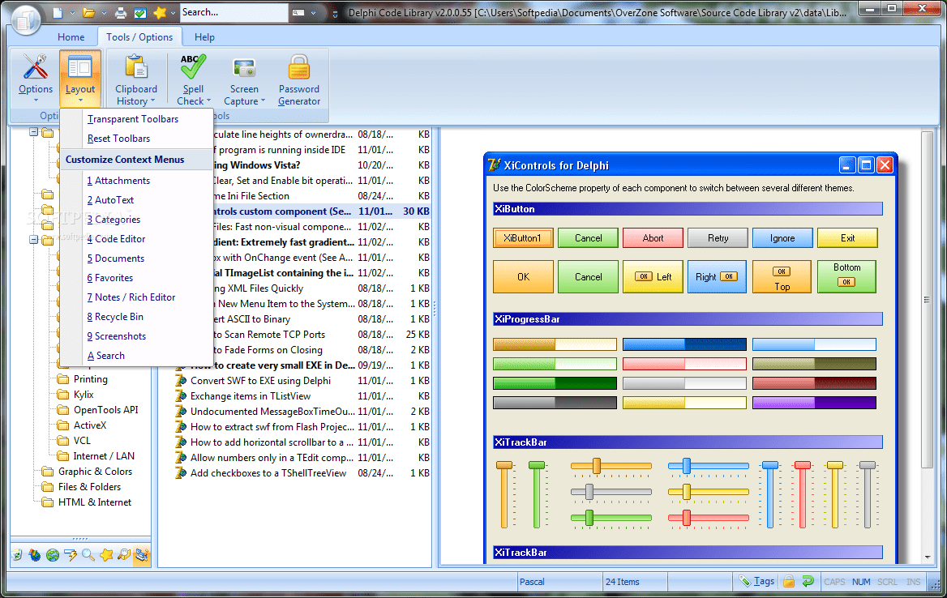The width and height of the screenshot is (947, 598).
Task: Click the Tags icon in the status bar
Action: pyautogui.click(x=757, y=581)
